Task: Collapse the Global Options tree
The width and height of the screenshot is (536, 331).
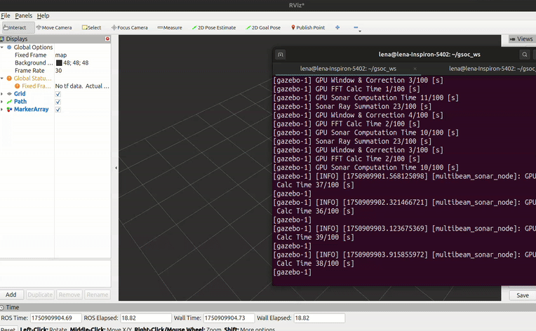Action: tap(2, 47)
